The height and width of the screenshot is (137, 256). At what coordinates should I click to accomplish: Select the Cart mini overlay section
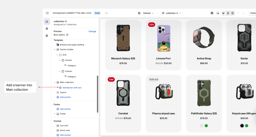(x=64, y=126)
